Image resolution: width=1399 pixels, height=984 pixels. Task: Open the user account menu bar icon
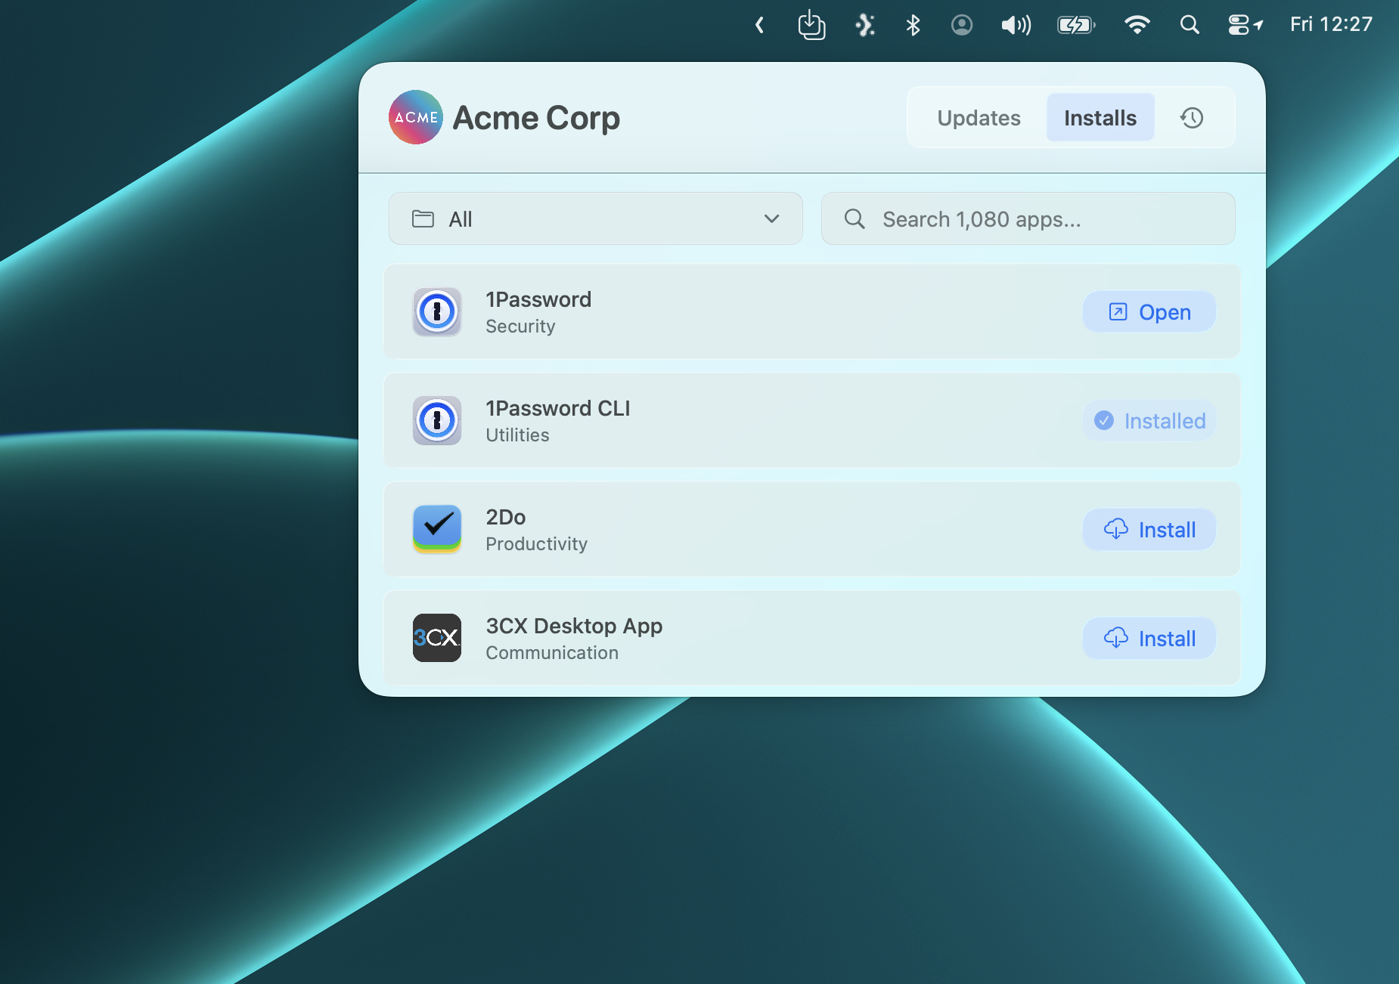[x=961, y=25]
